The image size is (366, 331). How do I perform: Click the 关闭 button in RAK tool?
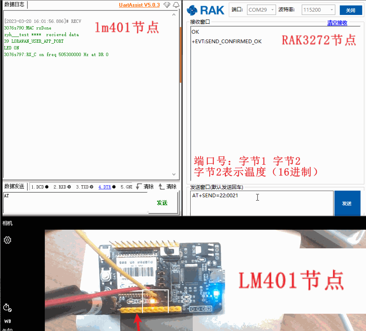[x=351, y=10]
